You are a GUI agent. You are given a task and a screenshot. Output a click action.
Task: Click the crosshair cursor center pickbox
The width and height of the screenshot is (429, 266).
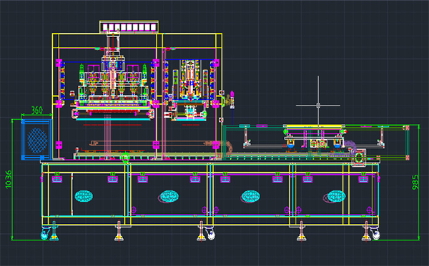point(318,106)
